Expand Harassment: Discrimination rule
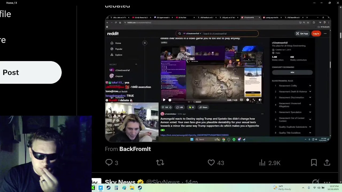The width and height of the screenshot is (342, 192). tap(310, 97)
